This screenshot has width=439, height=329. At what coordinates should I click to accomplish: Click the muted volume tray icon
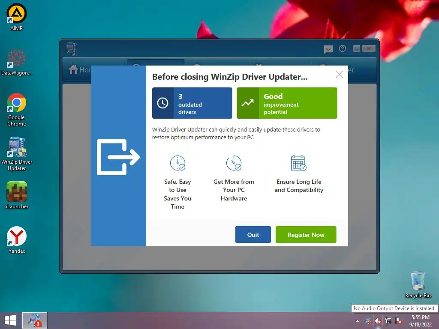(378, 321)
